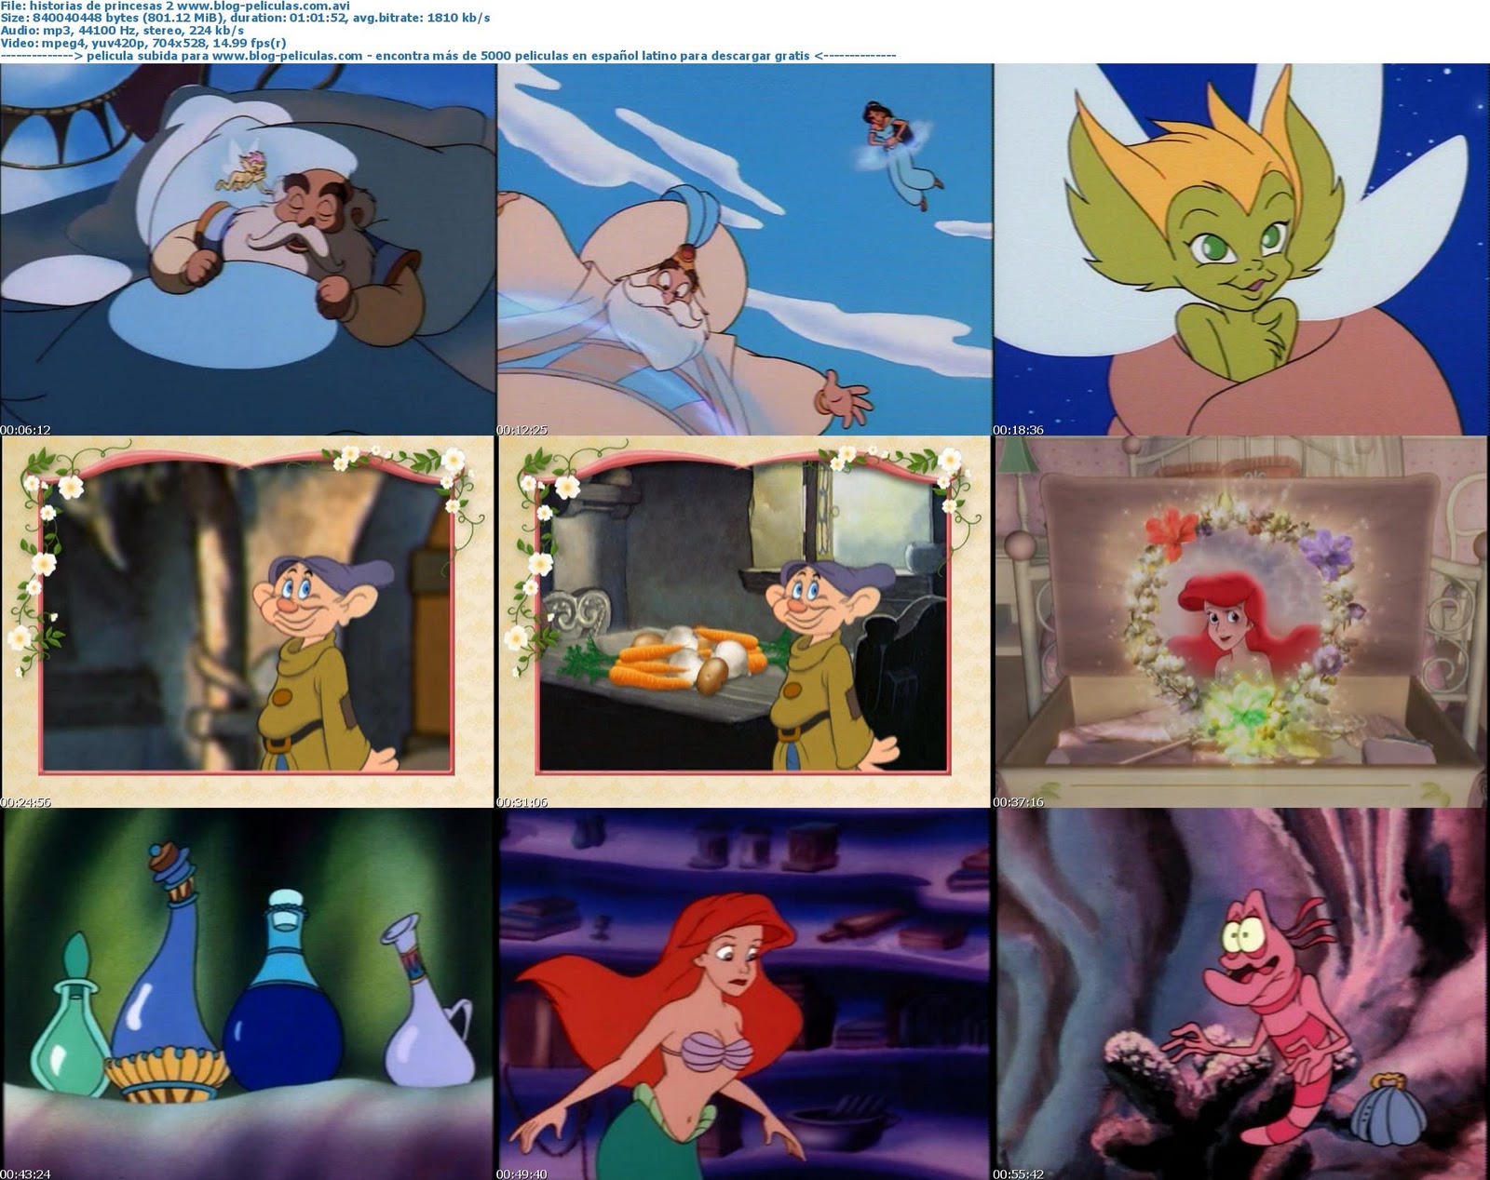
Task: Click timestamp 00:18:36
Action: click(1020, 430)
